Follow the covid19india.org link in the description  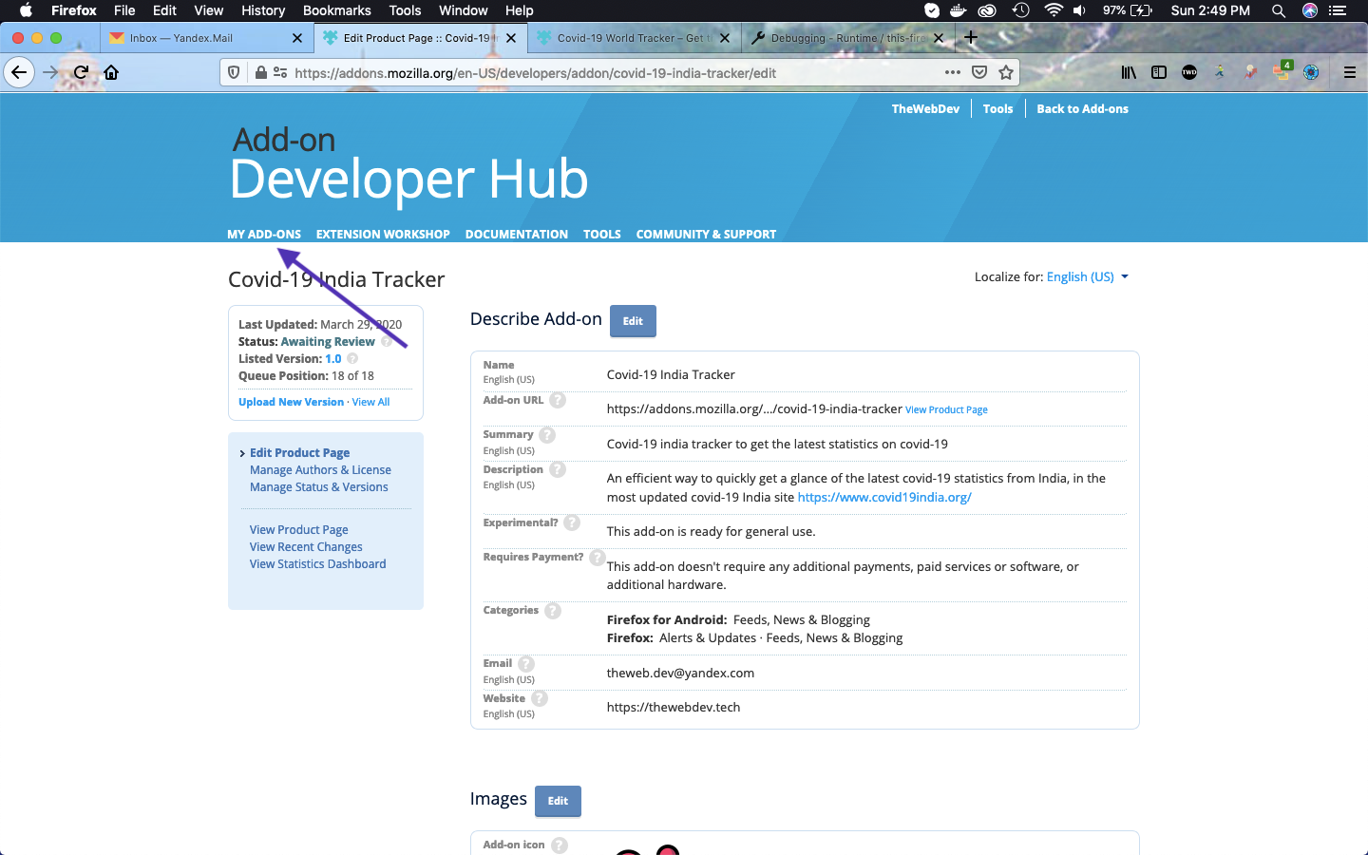884,497
